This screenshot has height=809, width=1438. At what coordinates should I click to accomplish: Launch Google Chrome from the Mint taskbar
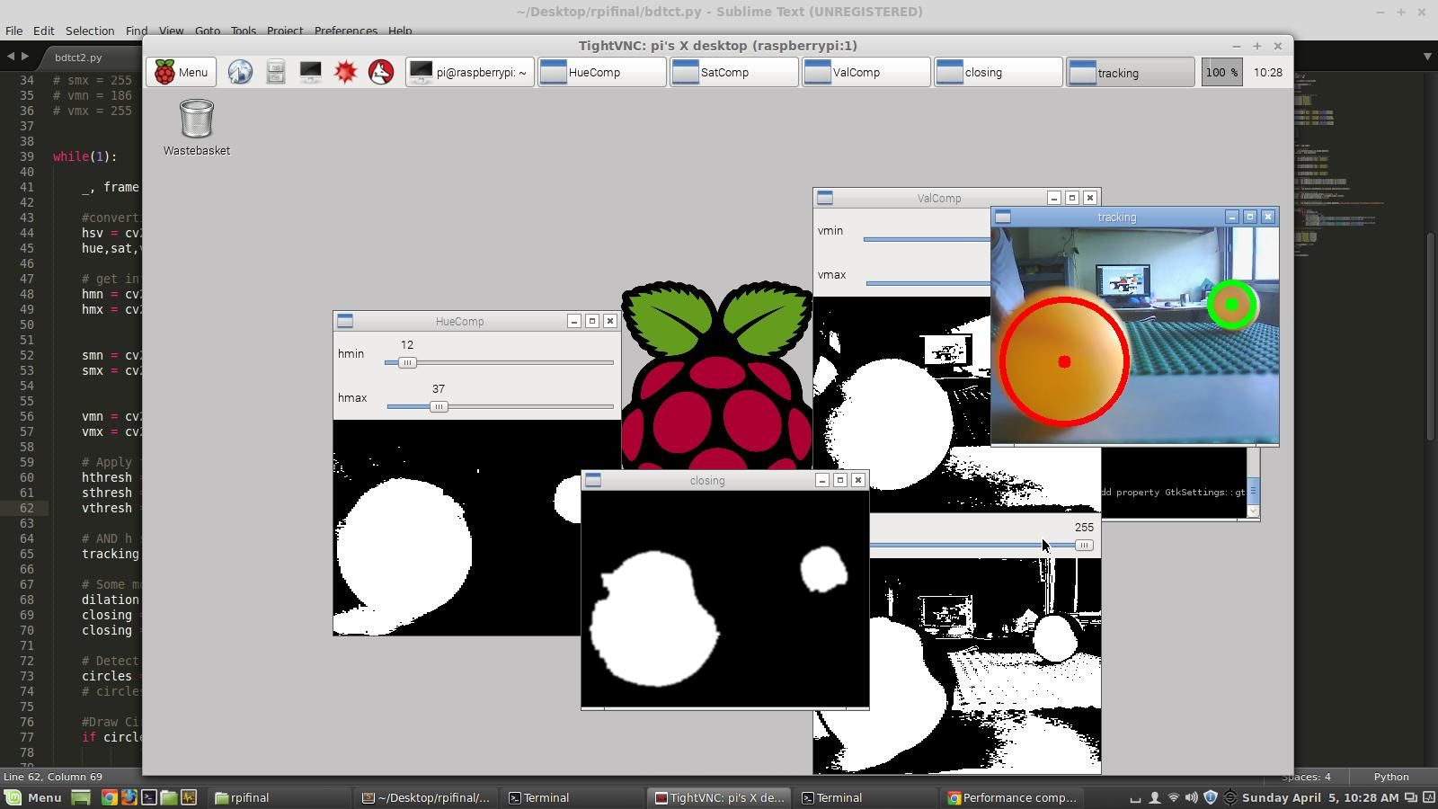tap(109, 797)
